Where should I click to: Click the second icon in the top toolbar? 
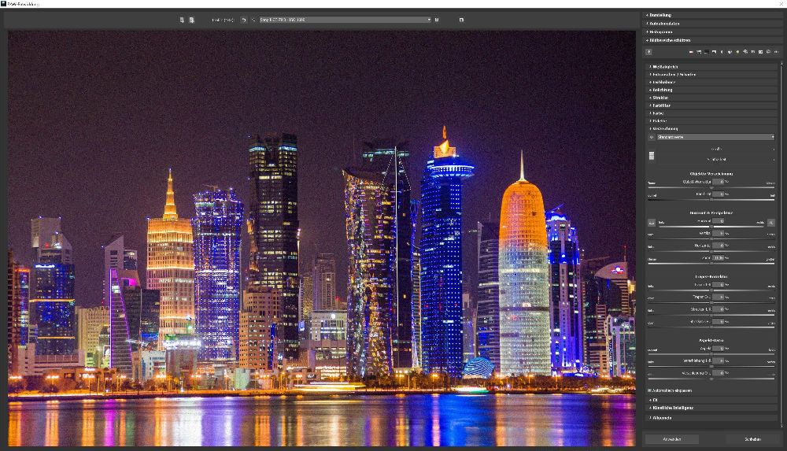point(191,20)
